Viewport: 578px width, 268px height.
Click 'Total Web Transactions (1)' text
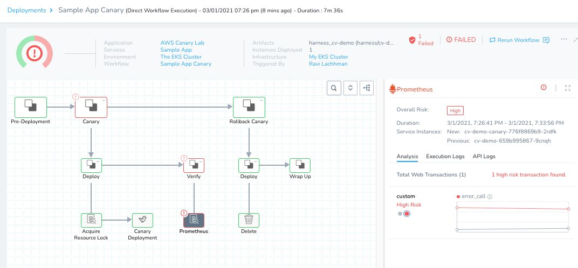431,174
